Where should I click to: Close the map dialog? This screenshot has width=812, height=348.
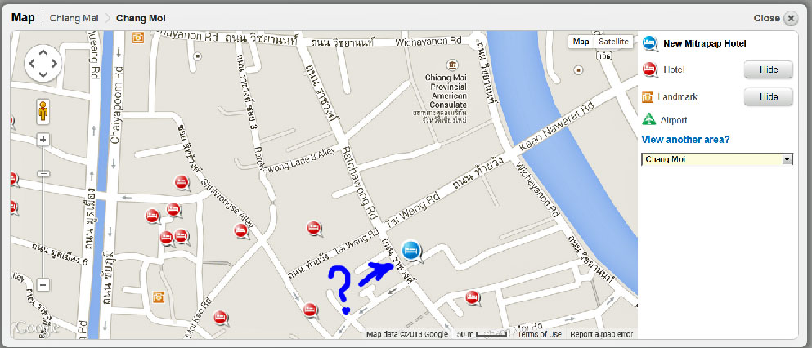click(x=790, y=19)
